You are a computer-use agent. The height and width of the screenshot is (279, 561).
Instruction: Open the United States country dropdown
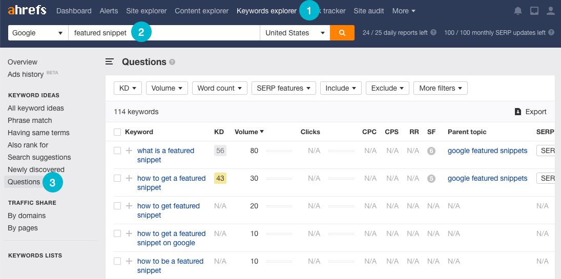(x=295, y=33)
